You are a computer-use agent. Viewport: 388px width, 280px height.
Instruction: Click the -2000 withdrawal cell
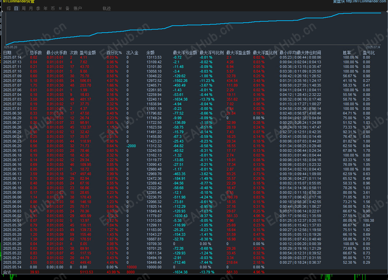(131, 146)
